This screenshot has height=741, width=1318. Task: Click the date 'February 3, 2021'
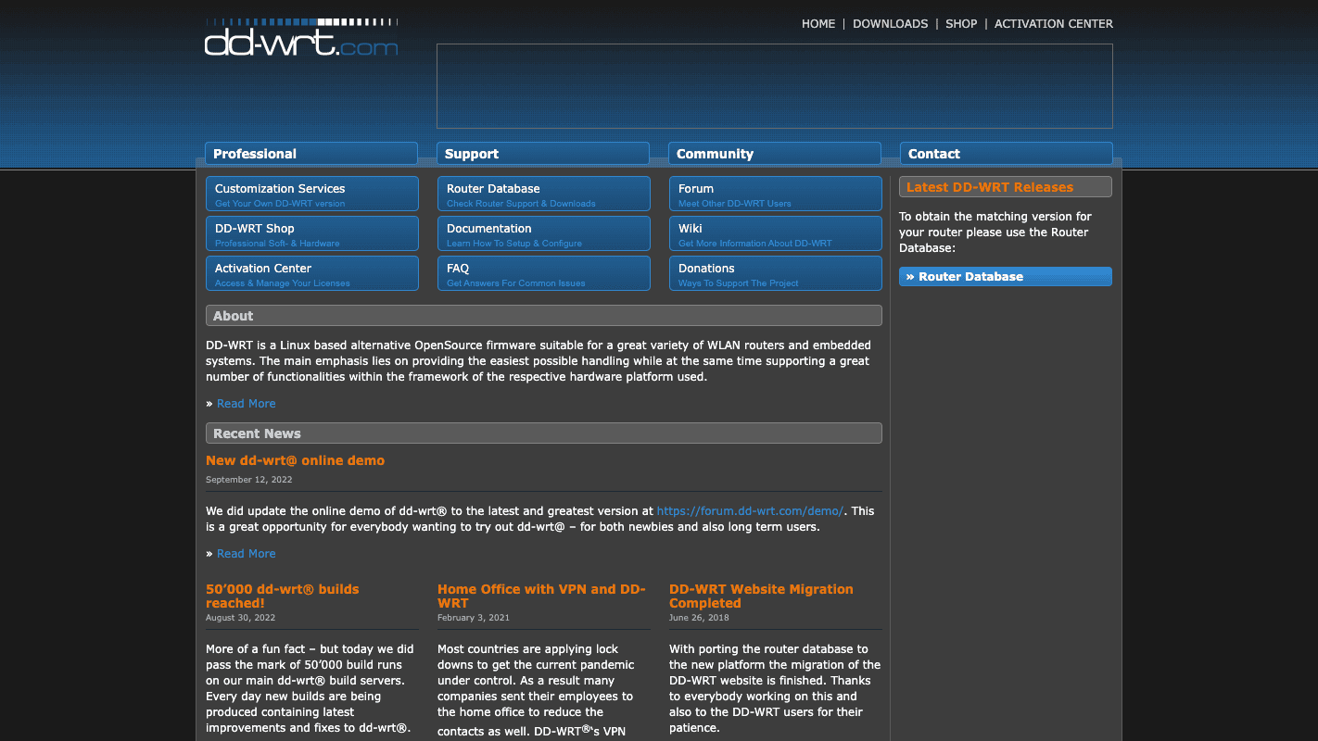coord(474,618)
